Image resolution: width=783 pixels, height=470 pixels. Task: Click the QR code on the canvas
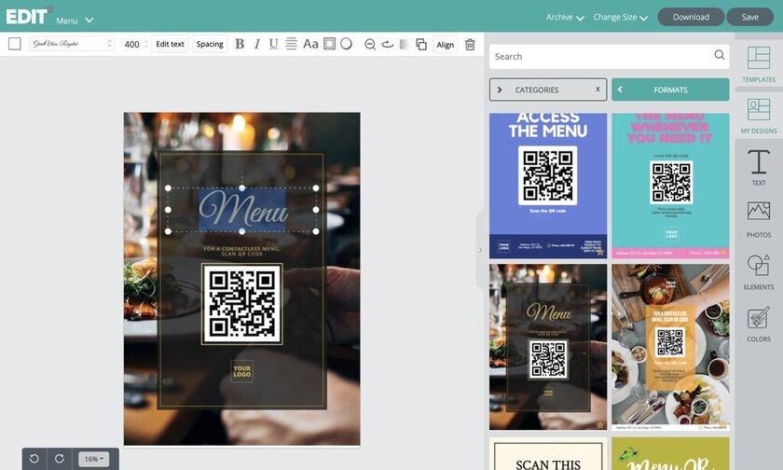pyautogui.click(x=241, y=304)
